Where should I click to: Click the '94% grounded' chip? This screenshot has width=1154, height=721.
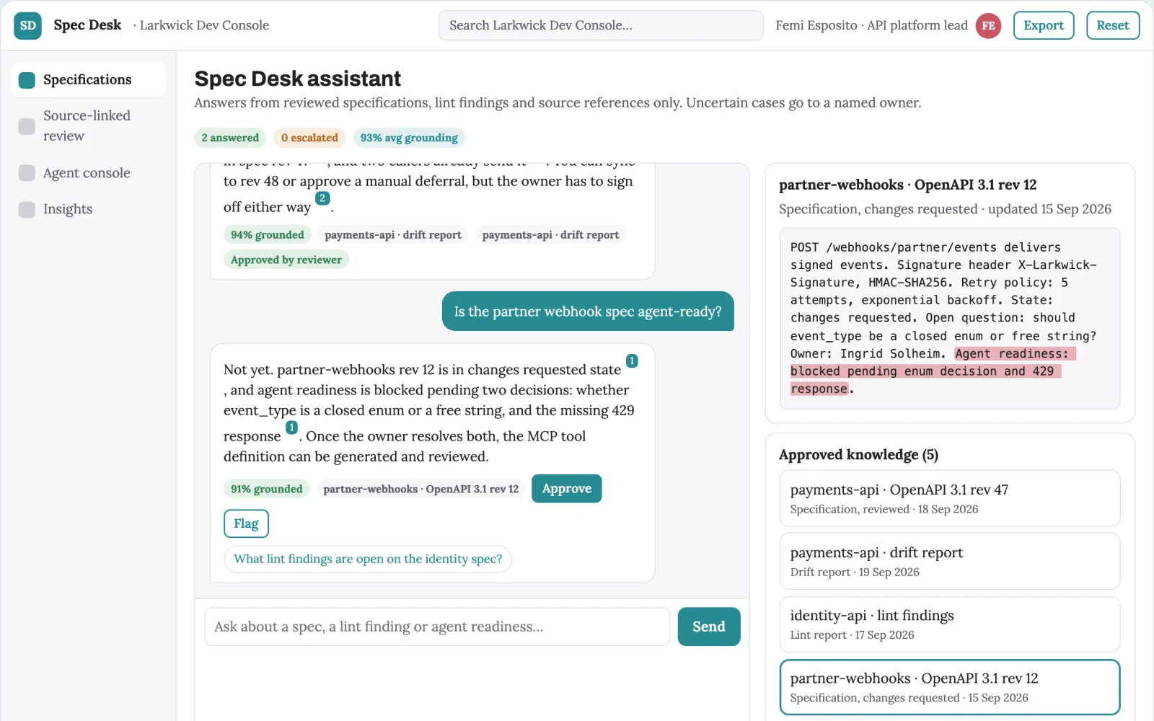tap(268, 234)
